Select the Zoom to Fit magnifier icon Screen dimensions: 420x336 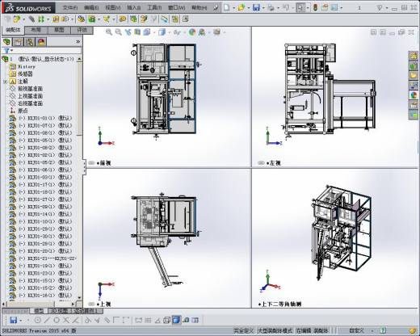(109, 32)
